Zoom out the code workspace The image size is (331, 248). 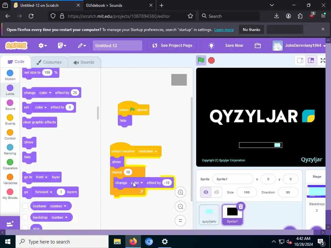(180, 206)
